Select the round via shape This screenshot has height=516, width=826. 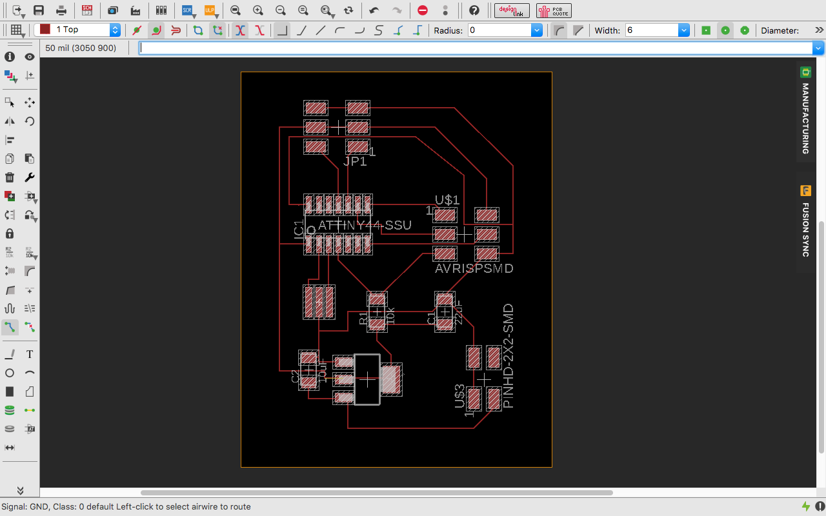[725, 30]
